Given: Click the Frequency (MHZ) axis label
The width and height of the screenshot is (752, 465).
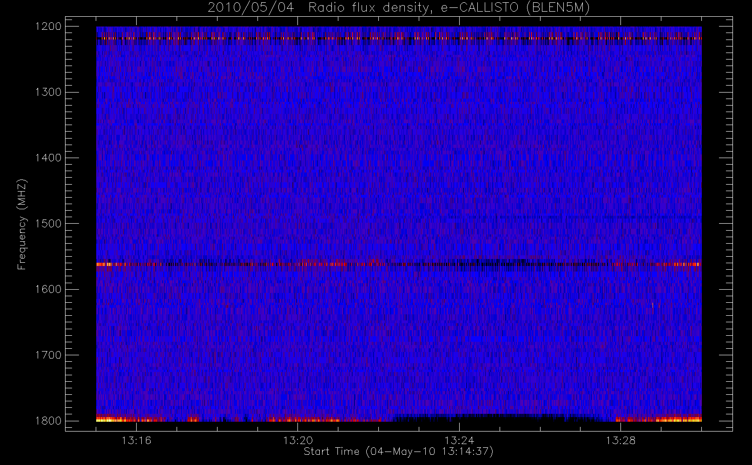Looking at the screenshot, I should point(21,224).
